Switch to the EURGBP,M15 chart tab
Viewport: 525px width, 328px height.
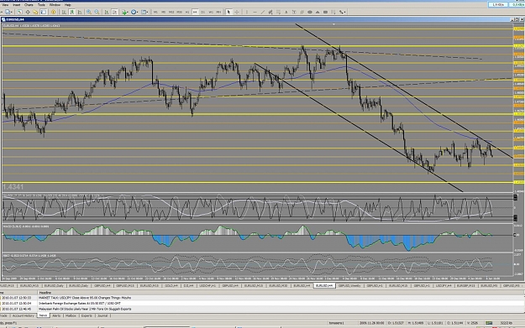pyautogui.click(x=466, y=285)
